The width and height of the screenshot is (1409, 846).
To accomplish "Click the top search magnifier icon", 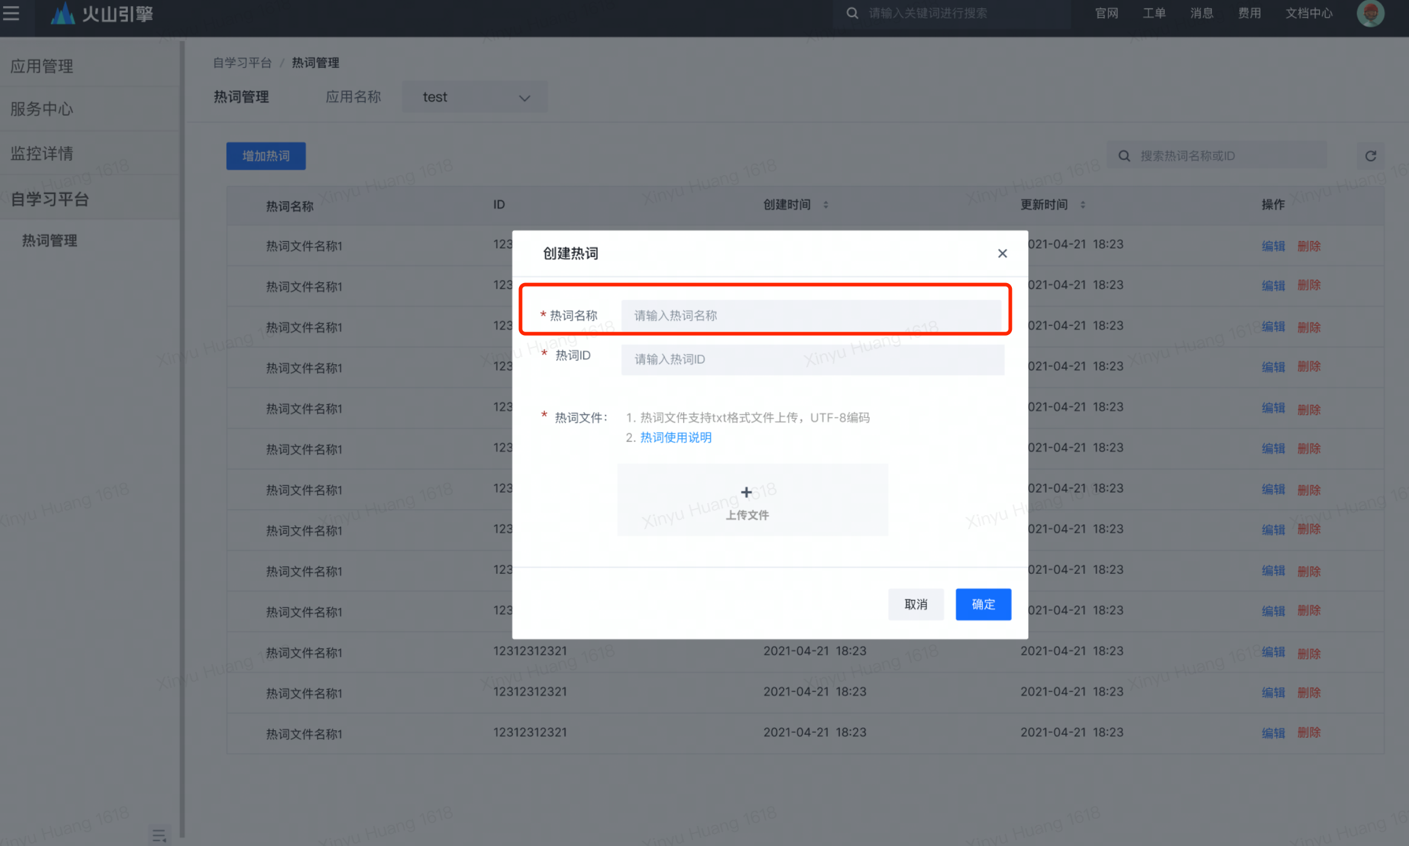I will [852, 13].
